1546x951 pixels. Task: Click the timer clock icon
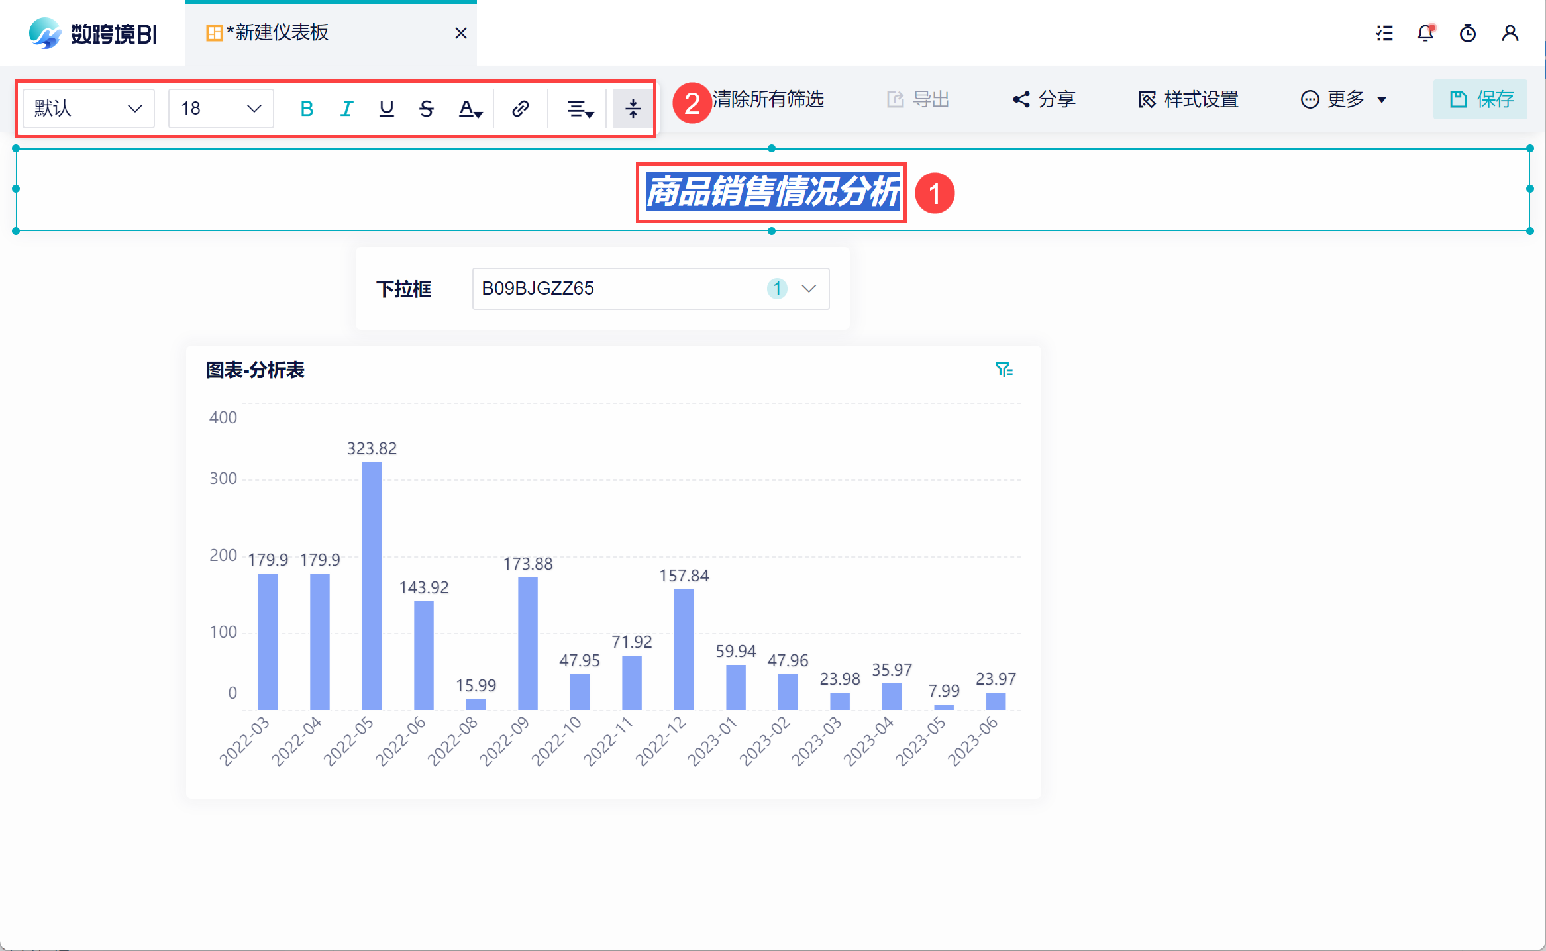1468,33
